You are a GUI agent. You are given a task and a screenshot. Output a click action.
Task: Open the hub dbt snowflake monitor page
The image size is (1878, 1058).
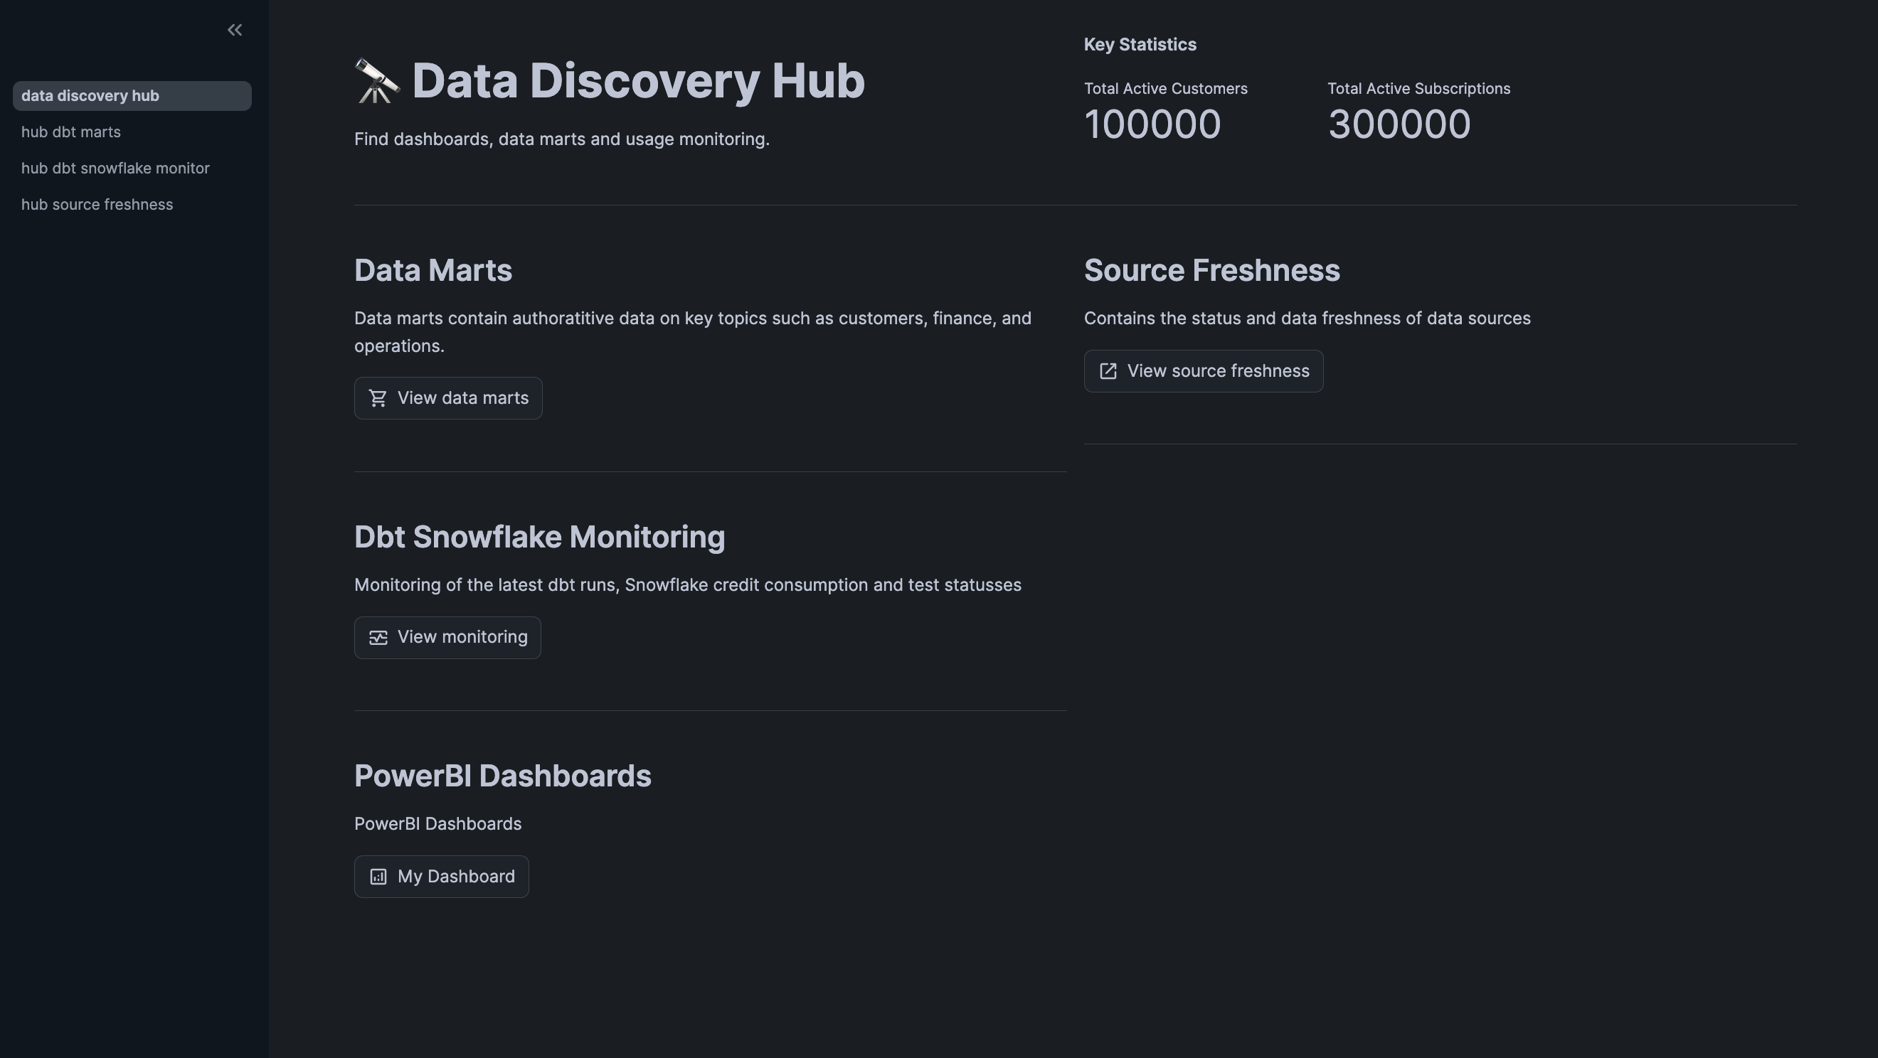coord(115,168)
